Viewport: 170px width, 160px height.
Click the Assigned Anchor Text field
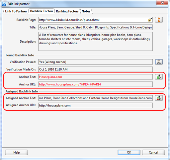[x=95, y=98]
